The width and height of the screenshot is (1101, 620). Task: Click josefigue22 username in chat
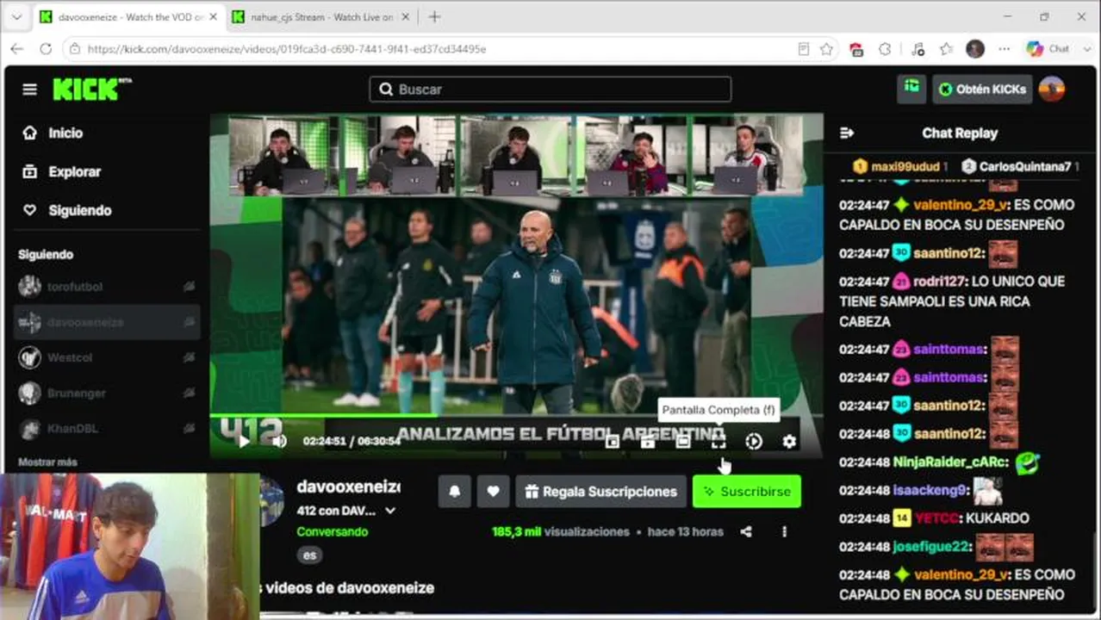tap(932, 547)
